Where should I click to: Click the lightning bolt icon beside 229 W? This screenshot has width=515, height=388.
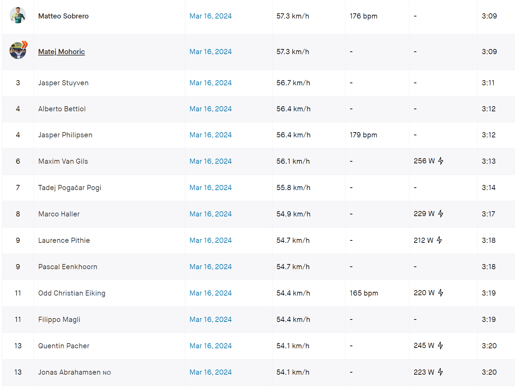[441, 214]
